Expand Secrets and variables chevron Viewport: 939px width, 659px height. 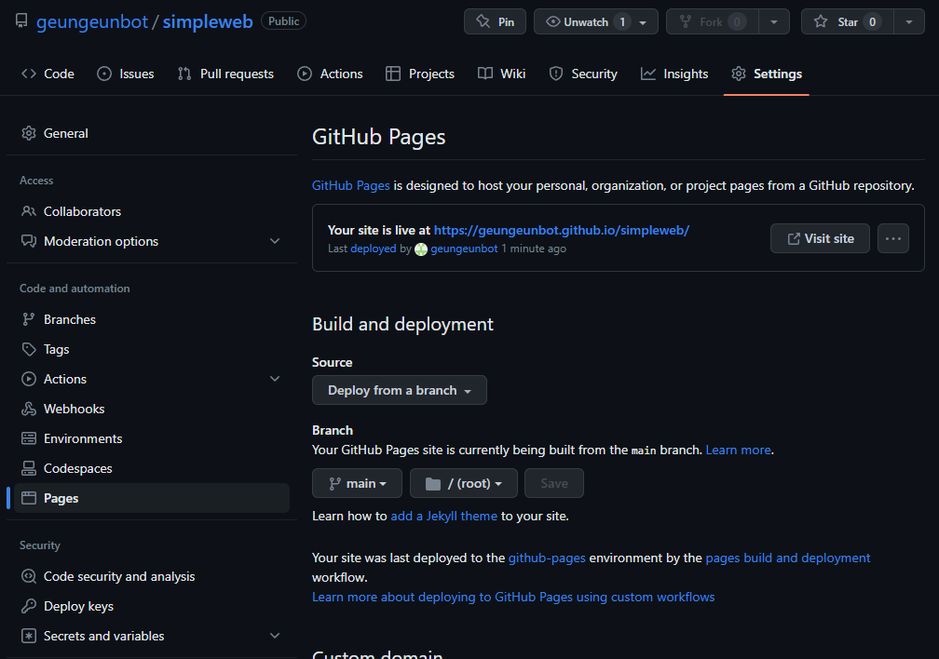(275, 636)
